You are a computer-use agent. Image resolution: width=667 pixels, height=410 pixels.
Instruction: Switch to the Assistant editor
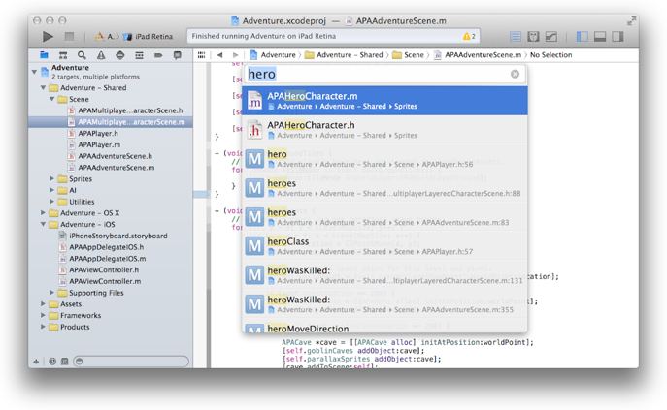(x=533, y=37)
